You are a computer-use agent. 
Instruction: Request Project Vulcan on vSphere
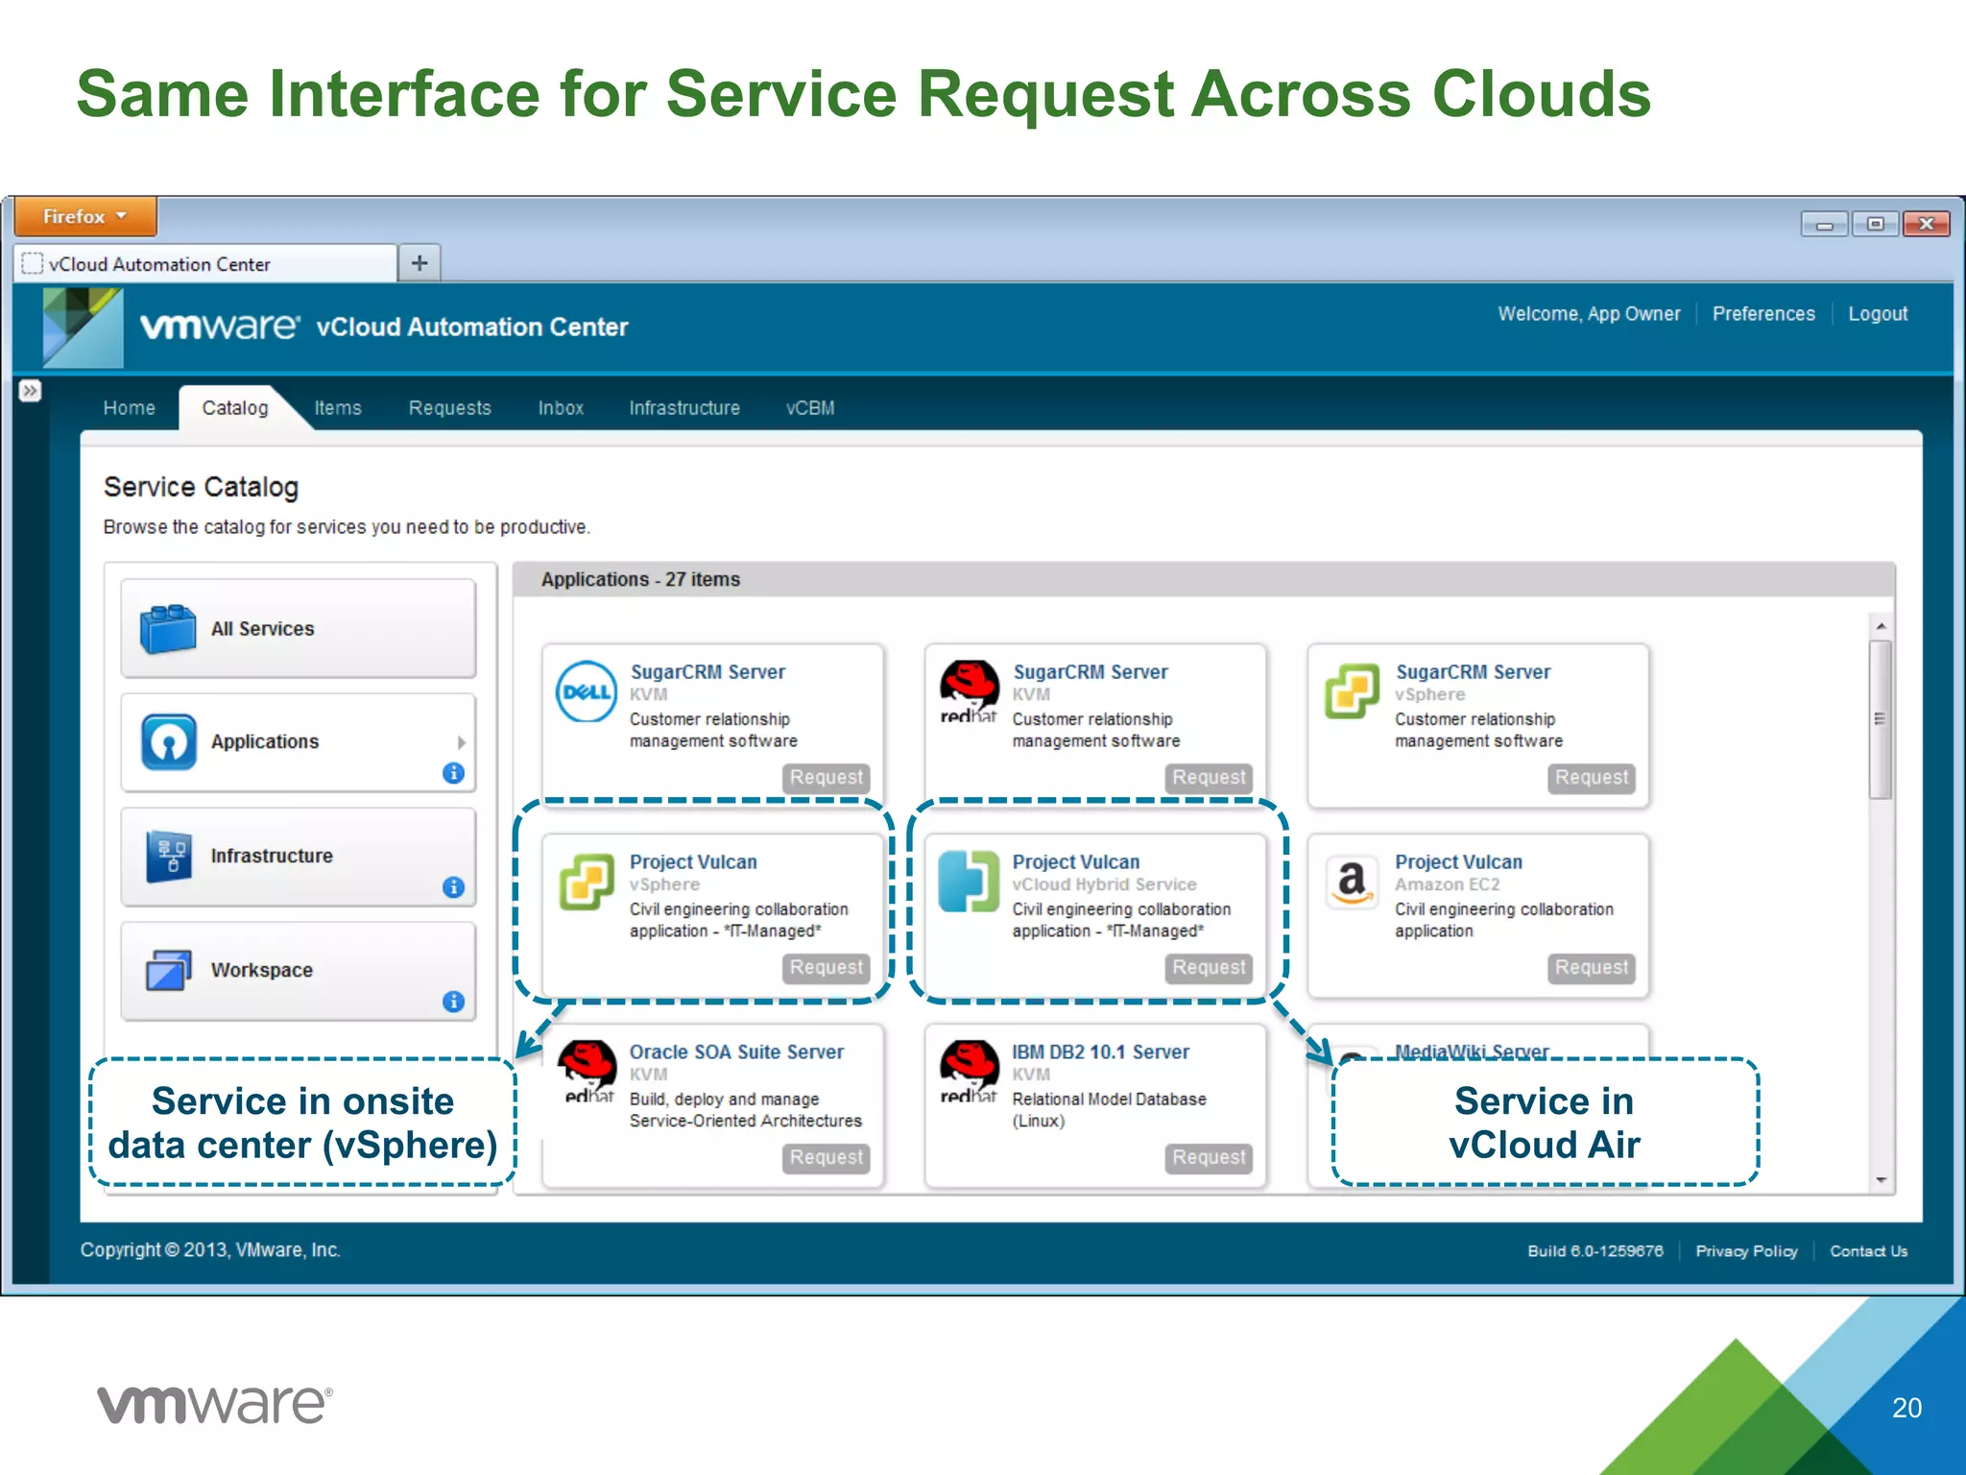[x=826, y=967]
